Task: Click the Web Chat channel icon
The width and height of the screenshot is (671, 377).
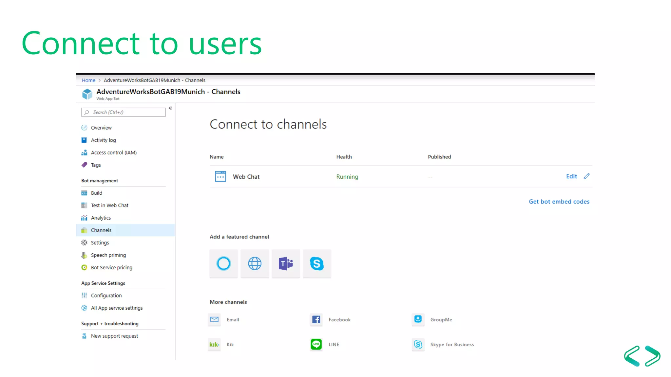Action: (220, 176)
